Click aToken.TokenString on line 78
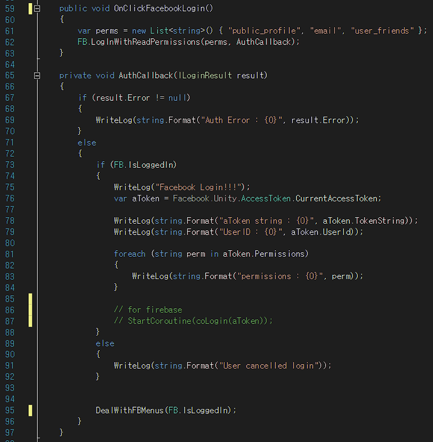The height and width of the screenshot is (442, 433). [x=364, y=221]
